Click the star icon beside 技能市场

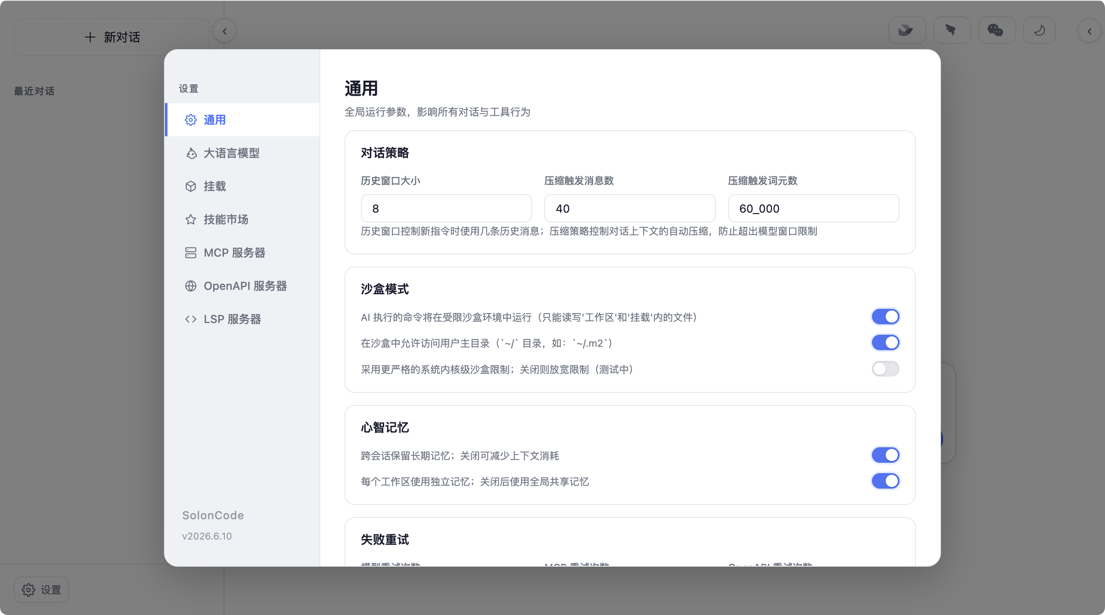pos(191,220)
